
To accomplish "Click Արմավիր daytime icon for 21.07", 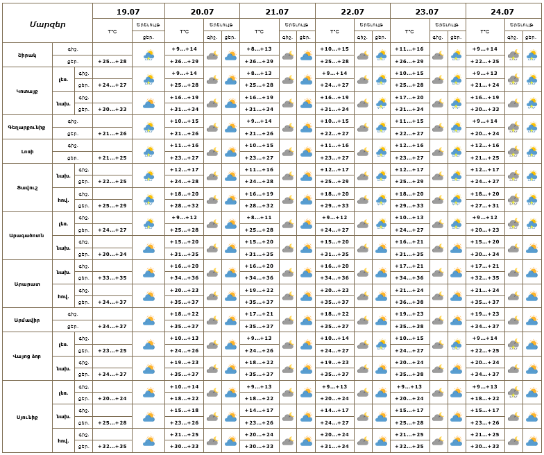I will tap(307, 320).
